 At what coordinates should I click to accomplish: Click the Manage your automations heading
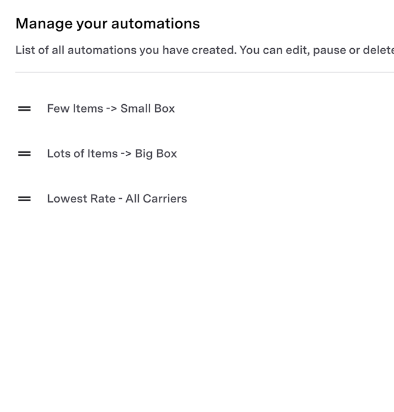tap(108, 24)
